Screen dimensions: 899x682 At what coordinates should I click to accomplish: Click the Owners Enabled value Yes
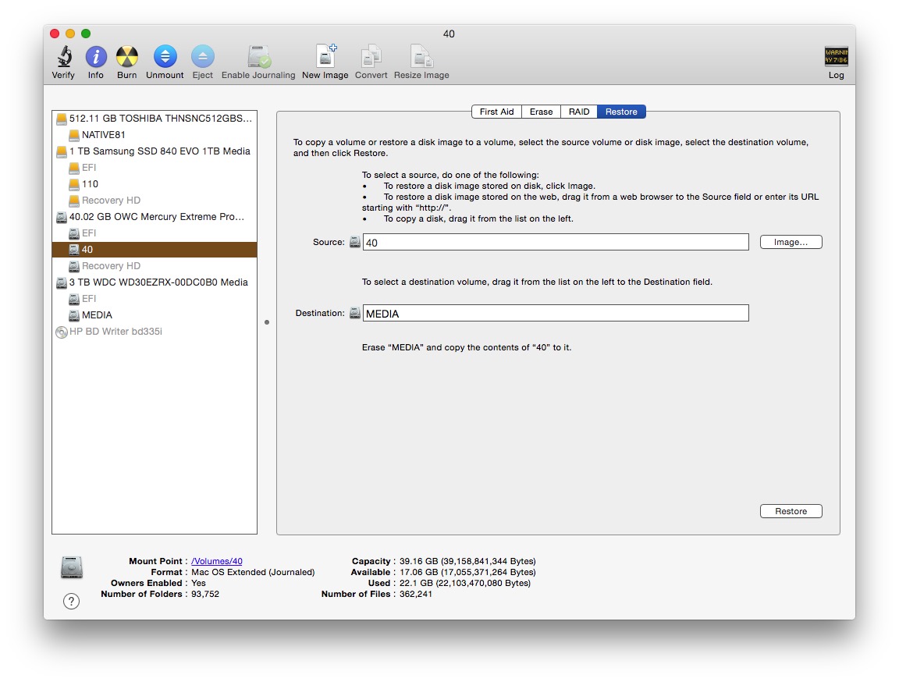[198, 583]
